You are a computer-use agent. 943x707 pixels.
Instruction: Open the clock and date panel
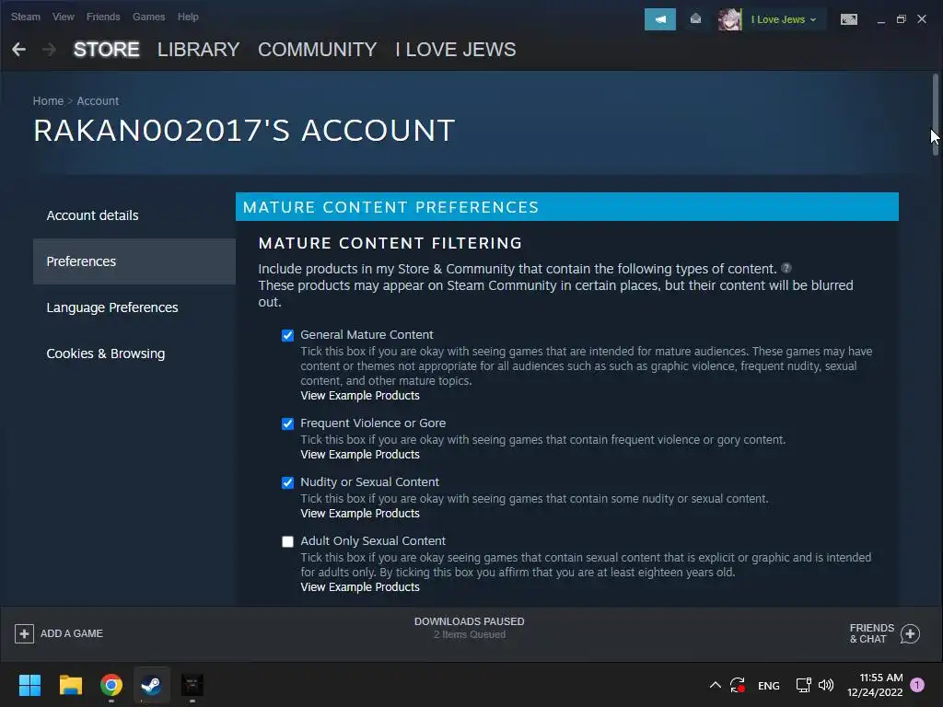(875, 685)
